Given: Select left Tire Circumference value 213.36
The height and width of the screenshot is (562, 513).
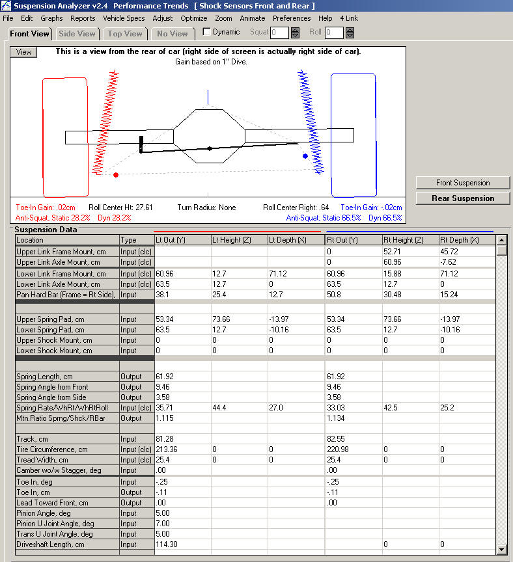Looking at the screenshot, I should [182, 449].
